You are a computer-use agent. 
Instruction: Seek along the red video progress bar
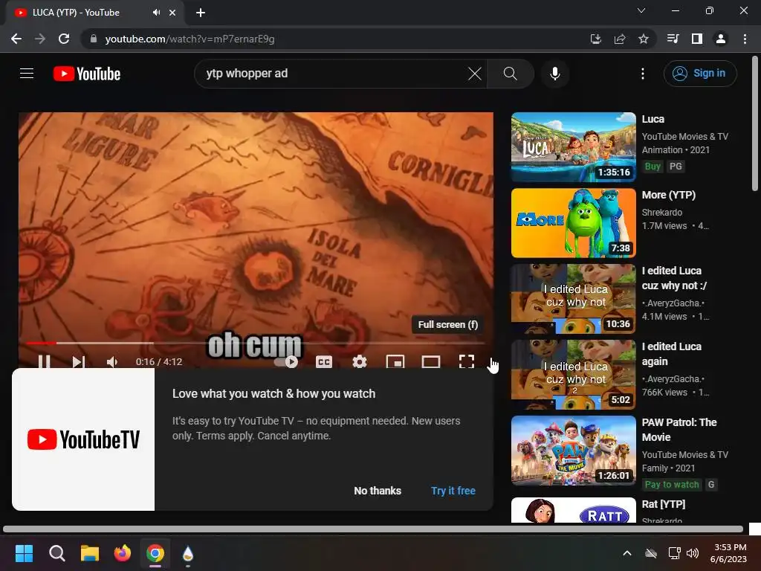pos(256,343)
